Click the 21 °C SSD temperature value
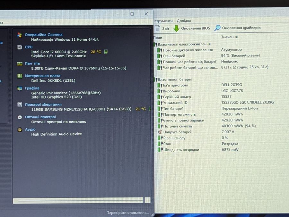Image resolution: width=289 pixels, height=217 pixels. point(141,109)
